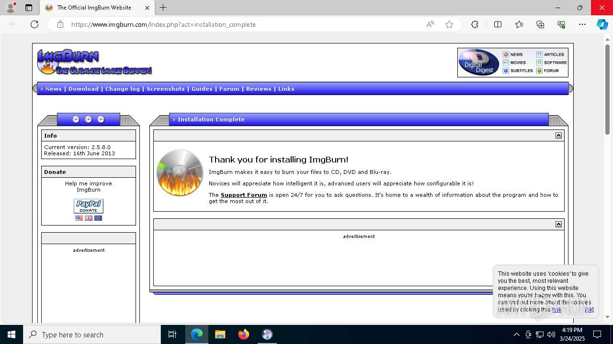Open Digital Digest Subtitles link
This screenshot has height=344, width=613.
click(x=518, y=71)
